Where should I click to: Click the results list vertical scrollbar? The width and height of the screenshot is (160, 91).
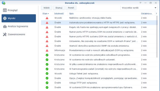click(157, 37)
